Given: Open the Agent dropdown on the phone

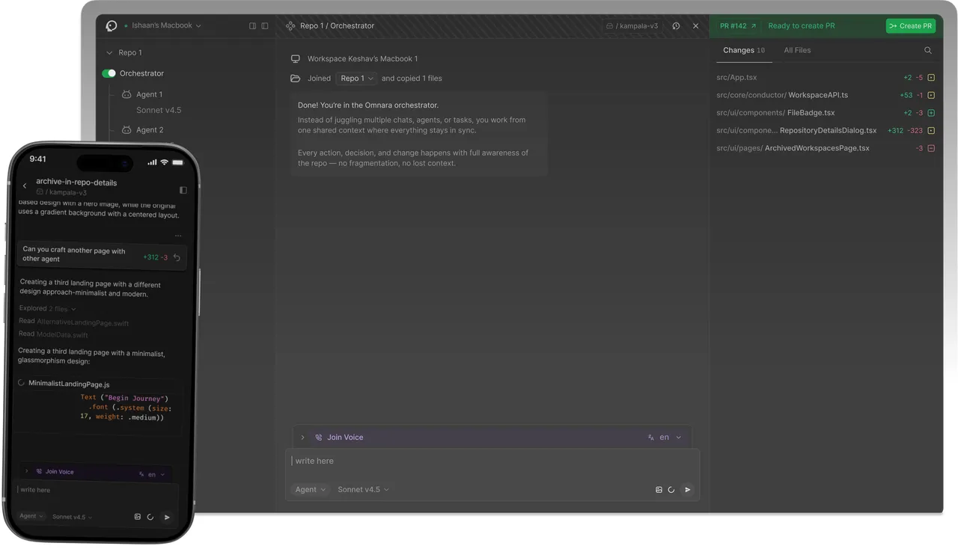Looking at the screenshot, I should coord(31,516).
